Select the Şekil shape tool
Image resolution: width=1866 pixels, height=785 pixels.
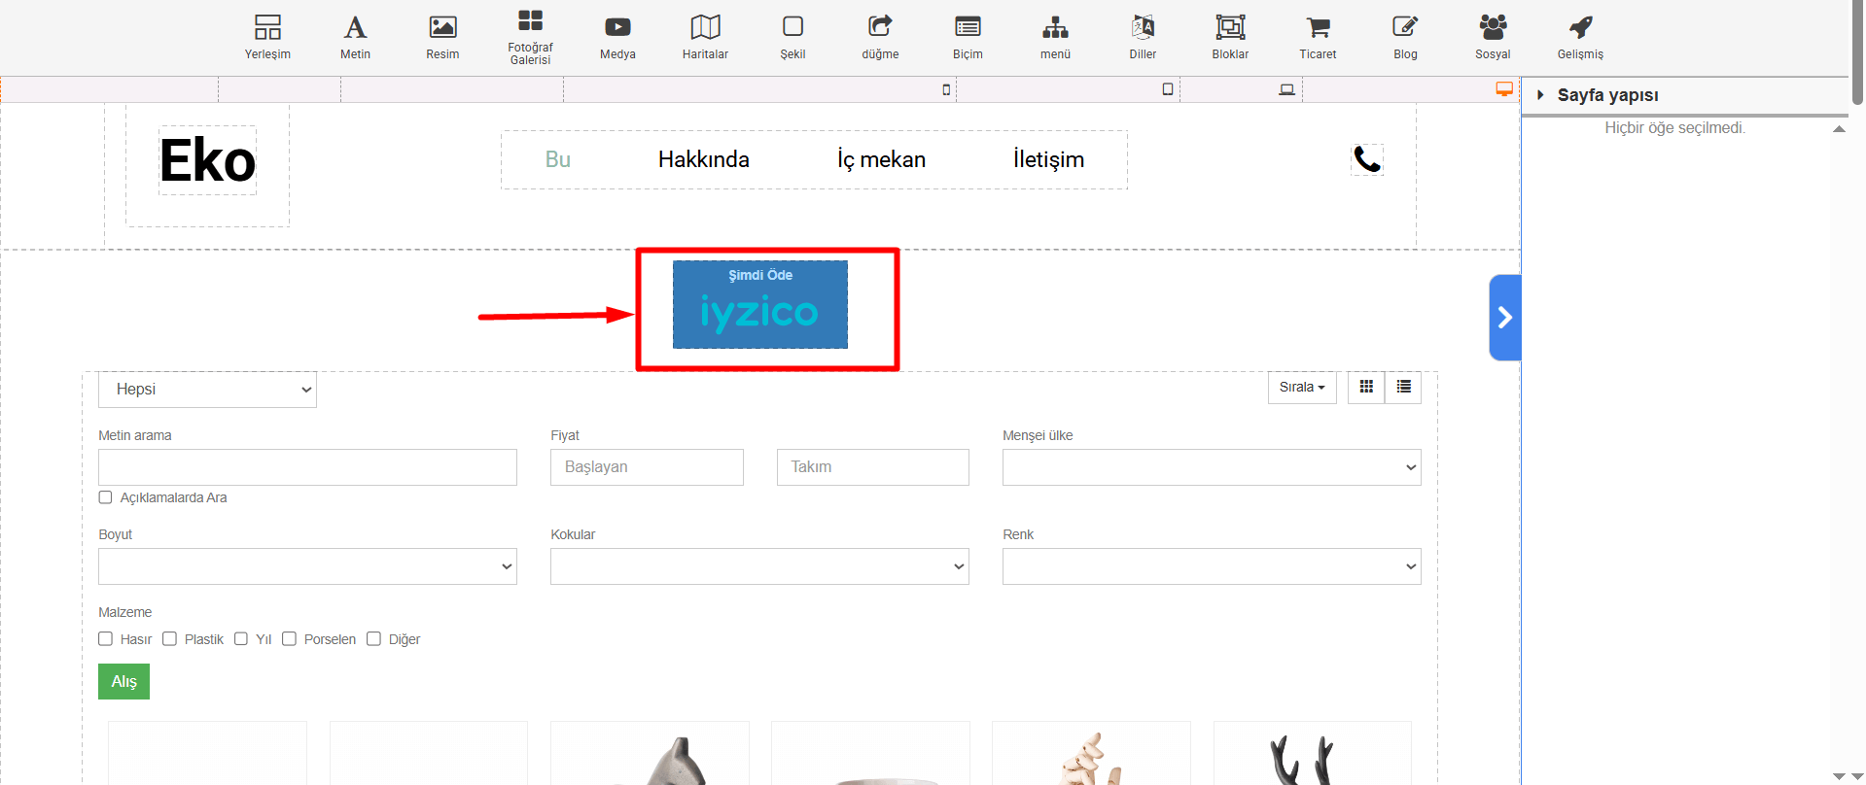point(792,37)
